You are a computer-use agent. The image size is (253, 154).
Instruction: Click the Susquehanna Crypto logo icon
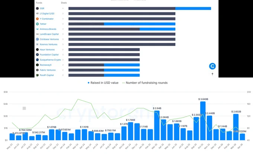click(37, 60)
